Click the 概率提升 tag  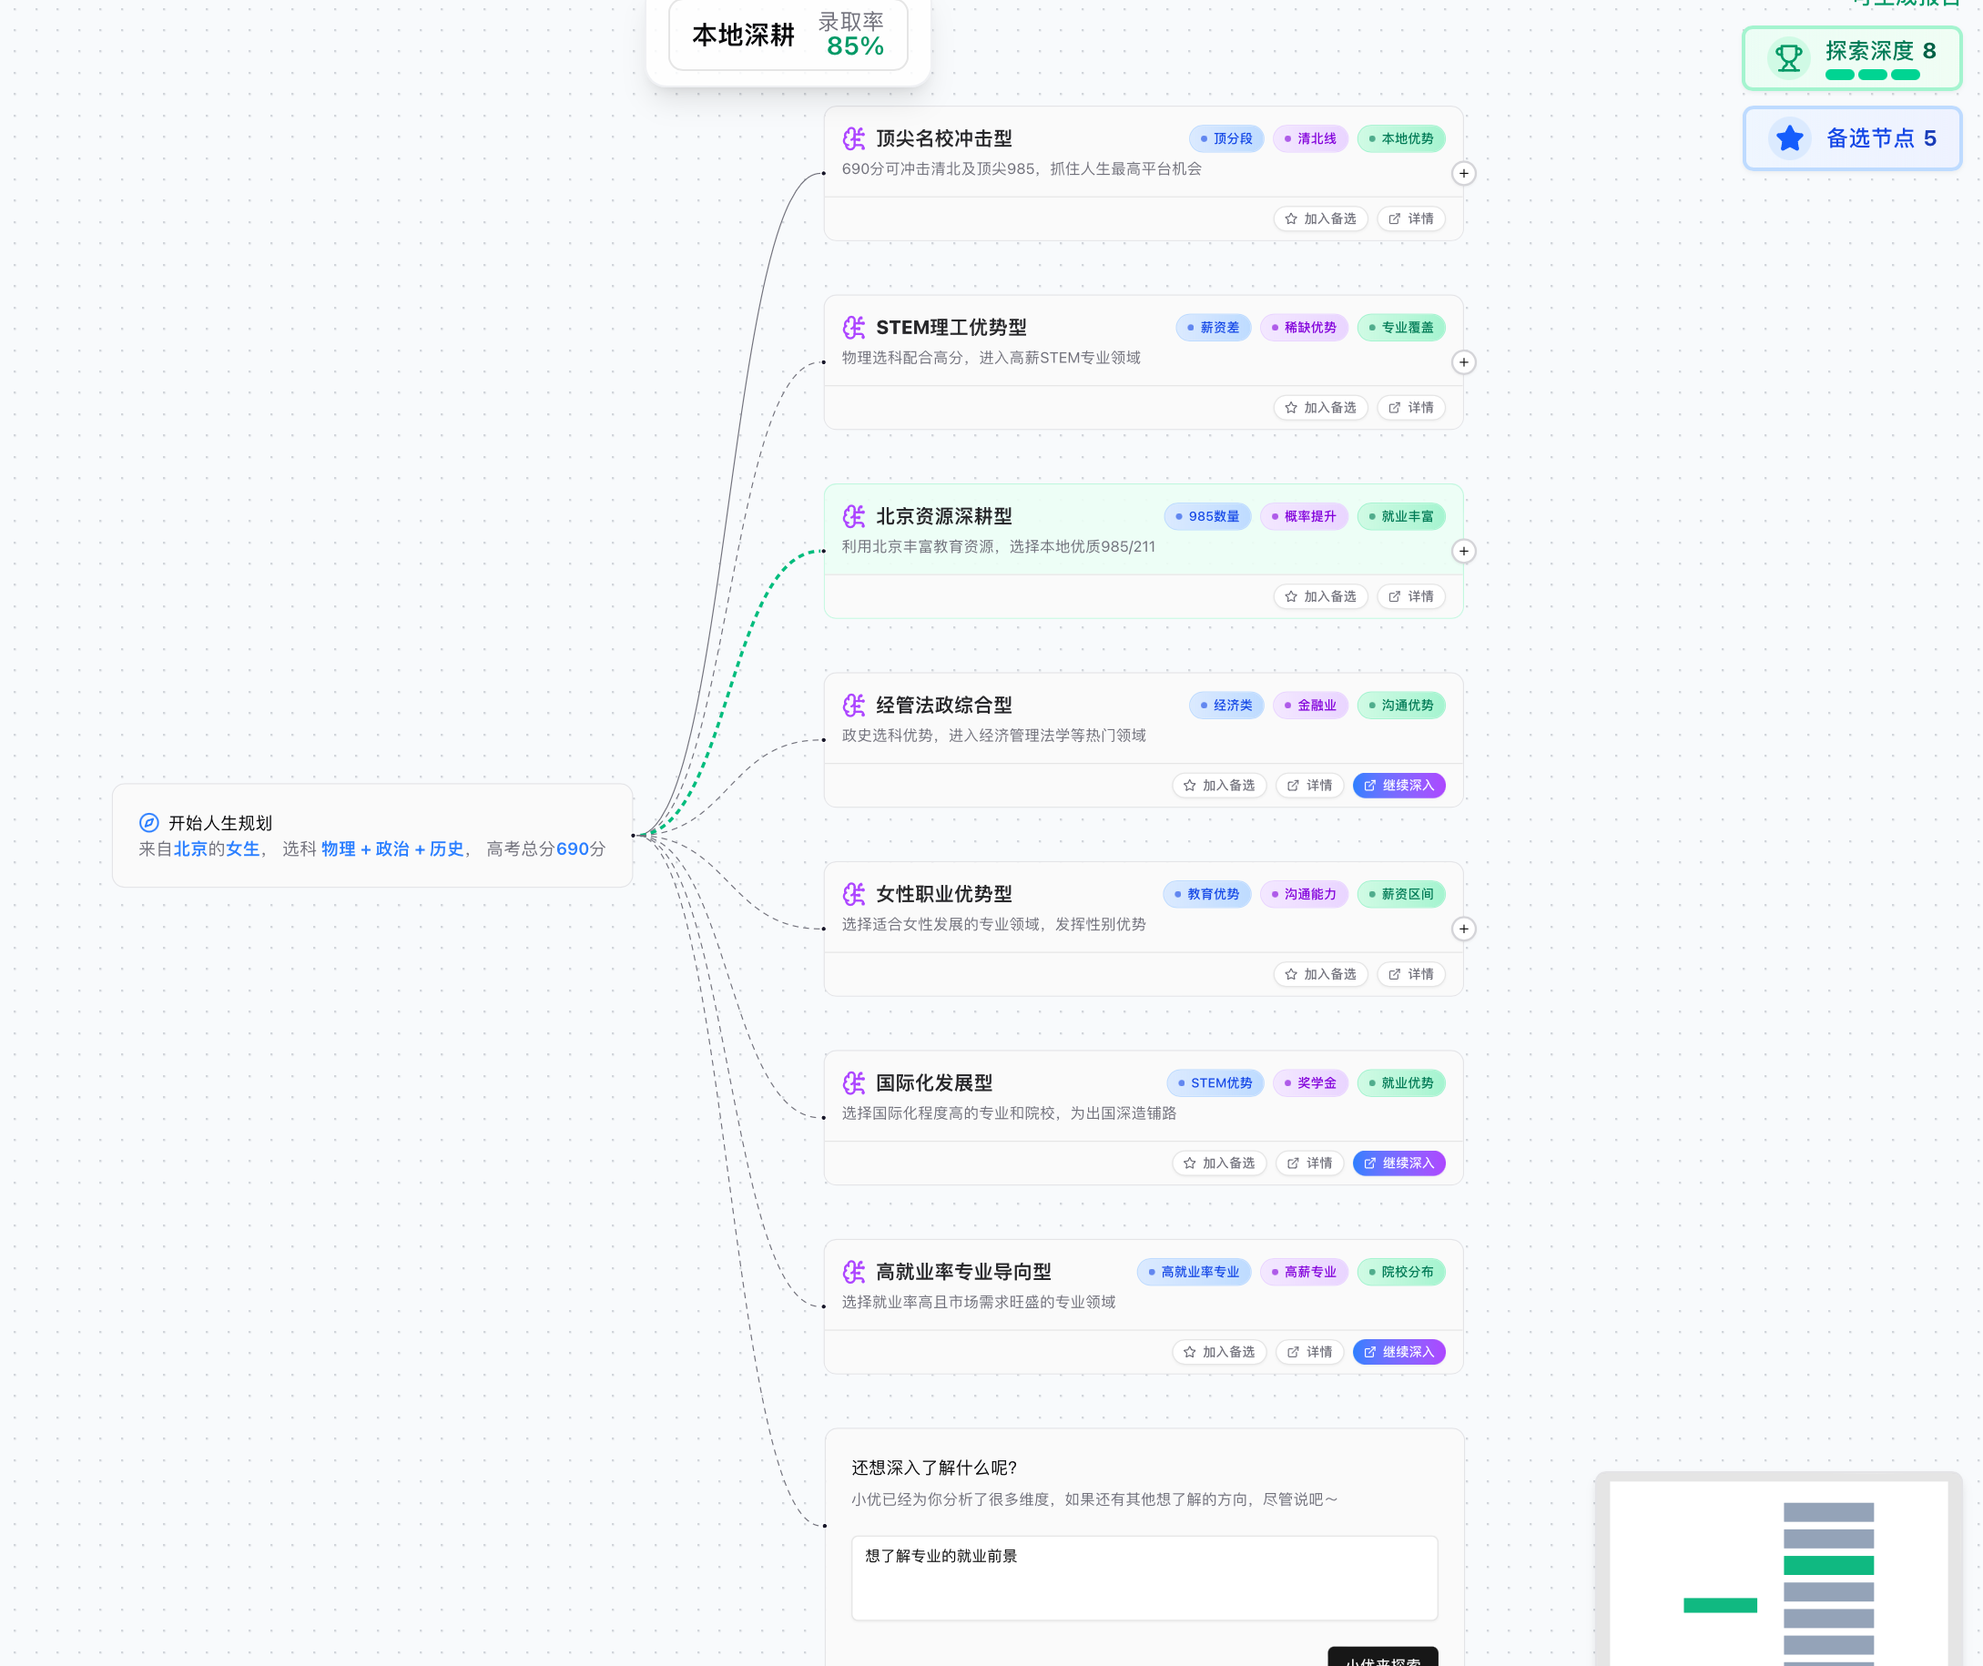[1304, 516]
